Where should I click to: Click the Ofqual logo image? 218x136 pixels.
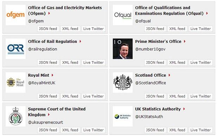123,15
